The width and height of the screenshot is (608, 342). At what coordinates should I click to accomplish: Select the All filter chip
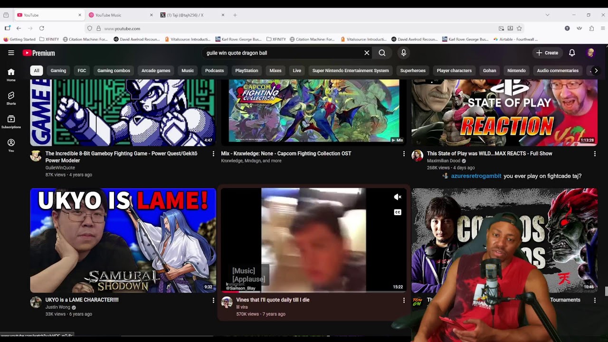37,71
